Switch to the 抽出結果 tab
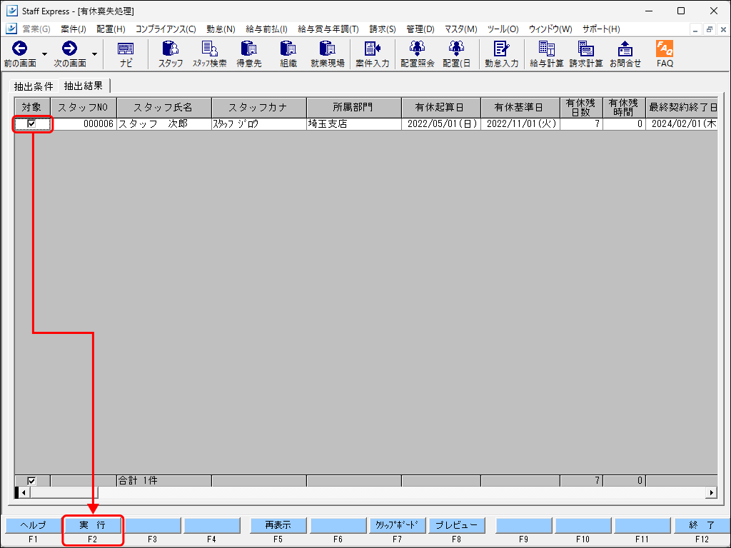Image resolution: width=731 pixels, height=548 pixels. (84, 86)
